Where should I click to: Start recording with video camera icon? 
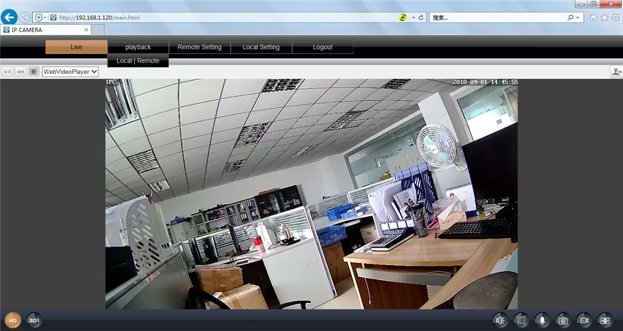click(584, 320)
